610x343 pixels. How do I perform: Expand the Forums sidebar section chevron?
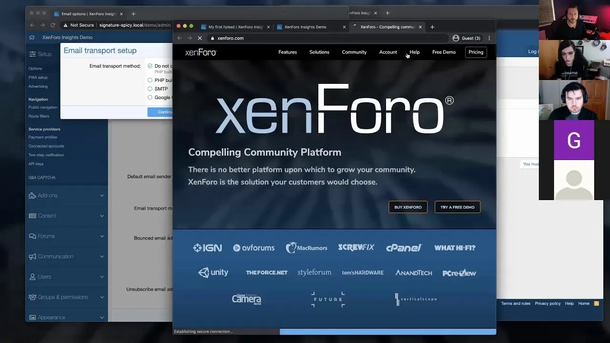click(102, 236)
